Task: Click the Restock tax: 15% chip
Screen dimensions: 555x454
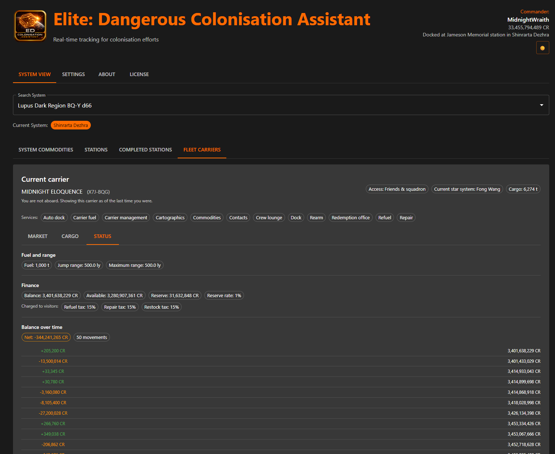Action: point(161,307)
